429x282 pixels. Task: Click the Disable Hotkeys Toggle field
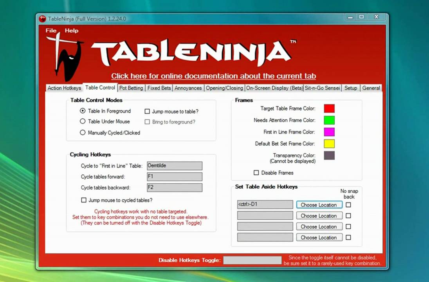click(x=252, y=260)
